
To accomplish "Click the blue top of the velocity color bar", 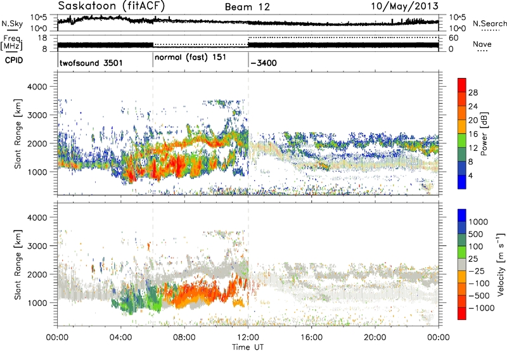I will 462,215.
